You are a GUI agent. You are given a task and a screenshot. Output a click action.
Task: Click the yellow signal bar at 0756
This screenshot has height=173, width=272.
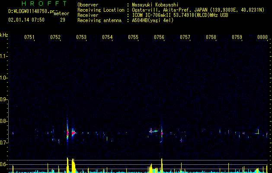[162, 165]
